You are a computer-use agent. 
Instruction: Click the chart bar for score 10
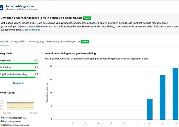coord(175,94)
